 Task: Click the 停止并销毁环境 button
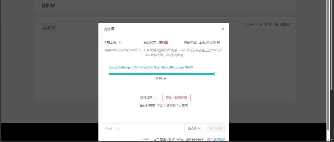point(176,98)
